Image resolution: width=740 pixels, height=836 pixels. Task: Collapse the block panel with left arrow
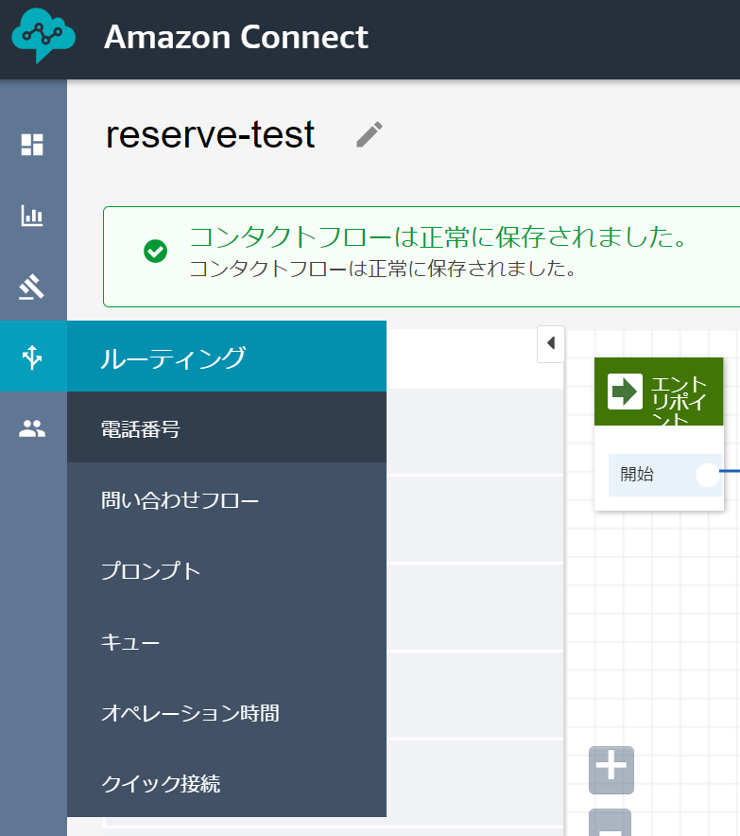pos(551,344)
